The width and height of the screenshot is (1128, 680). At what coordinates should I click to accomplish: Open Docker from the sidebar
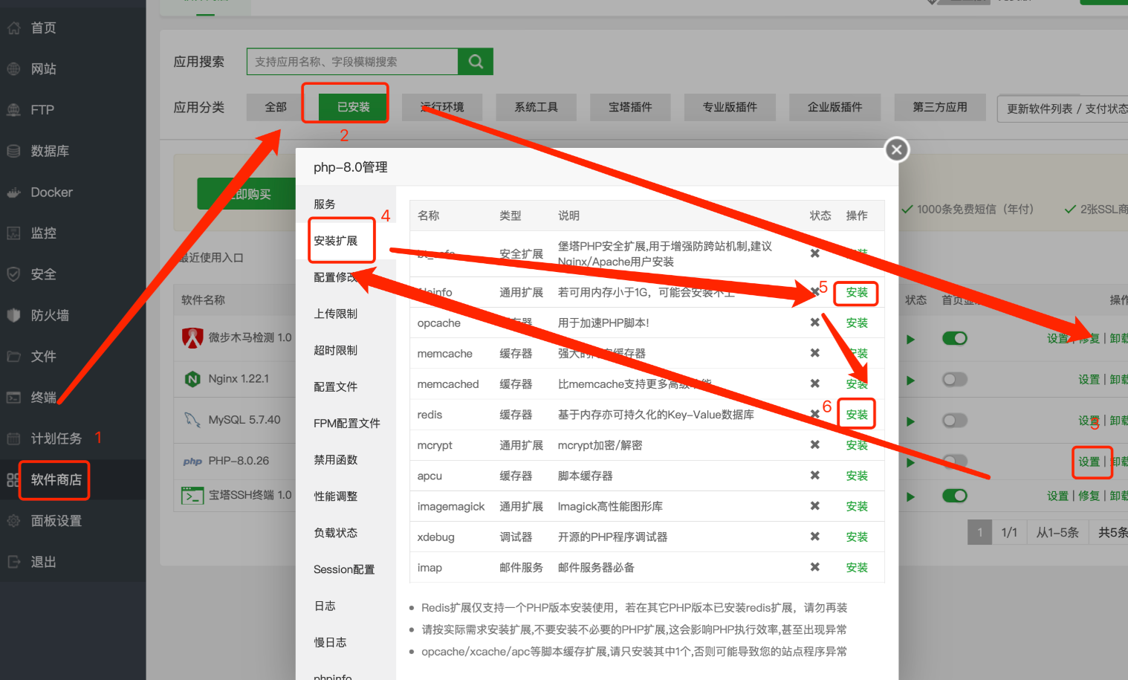(x=51, y=192)
